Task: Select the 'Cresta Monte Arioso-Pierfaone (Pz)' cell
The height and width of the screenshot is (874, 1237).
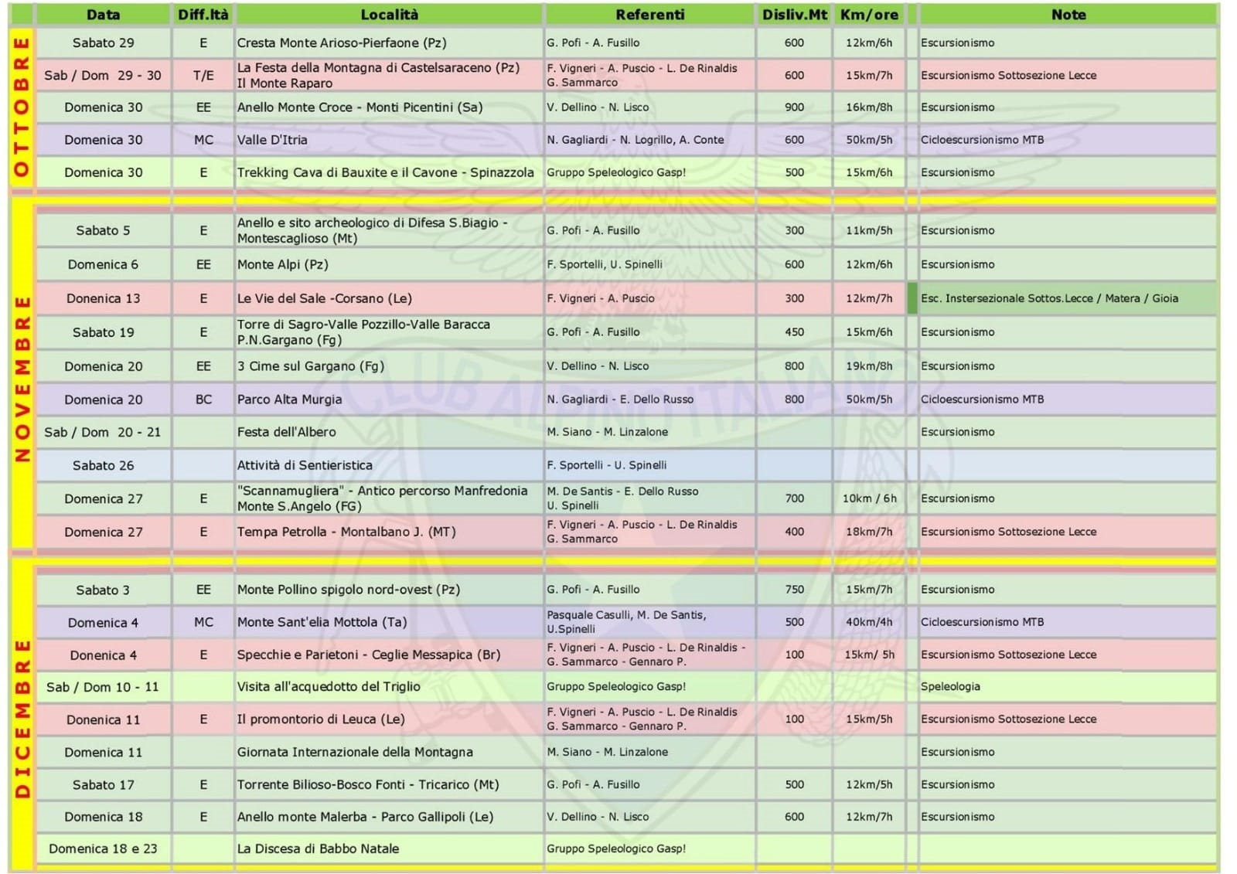Action: [389, 43]
